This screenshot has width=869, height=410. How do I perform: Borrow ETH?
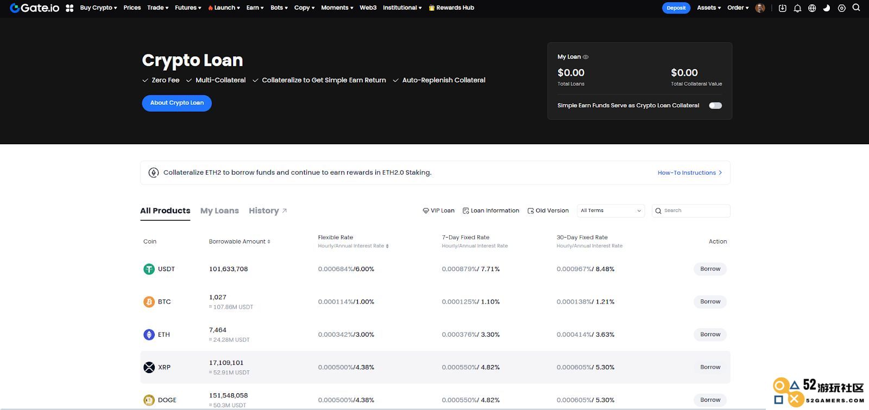click(x=710, y=335)
